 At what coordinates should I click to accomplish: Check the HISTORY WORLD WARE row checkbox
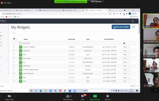coord(14,70)
